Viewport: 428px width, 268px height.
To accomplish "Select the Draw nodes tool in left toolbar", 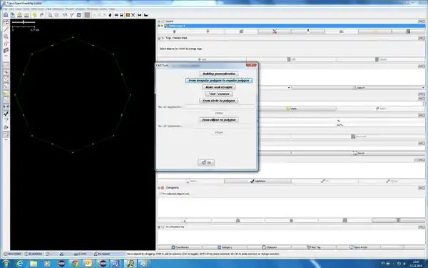I will point(6,29).
